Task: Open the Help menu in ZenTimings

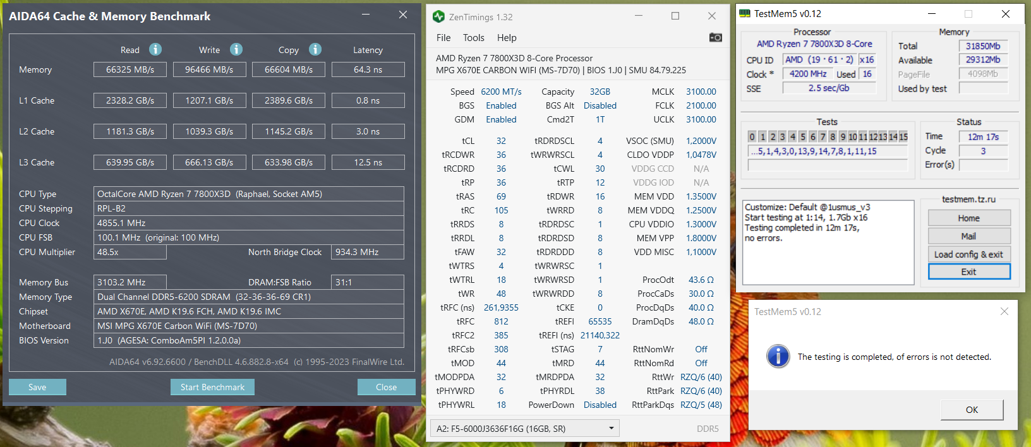Action: (507, 38)
